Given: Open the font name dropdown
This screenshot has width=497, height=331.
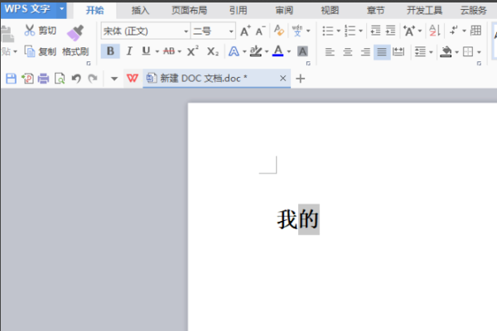Looking at the screenshot, I should 186,31.
